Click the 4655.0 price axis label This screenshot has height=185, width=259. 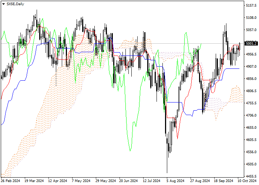coord(251,128)
